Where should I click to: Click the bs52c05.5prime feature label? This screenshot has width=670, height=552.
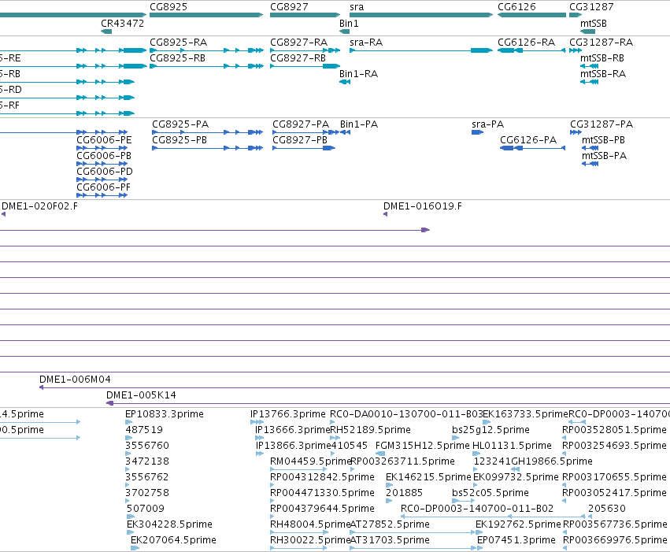tap(490, 493)
